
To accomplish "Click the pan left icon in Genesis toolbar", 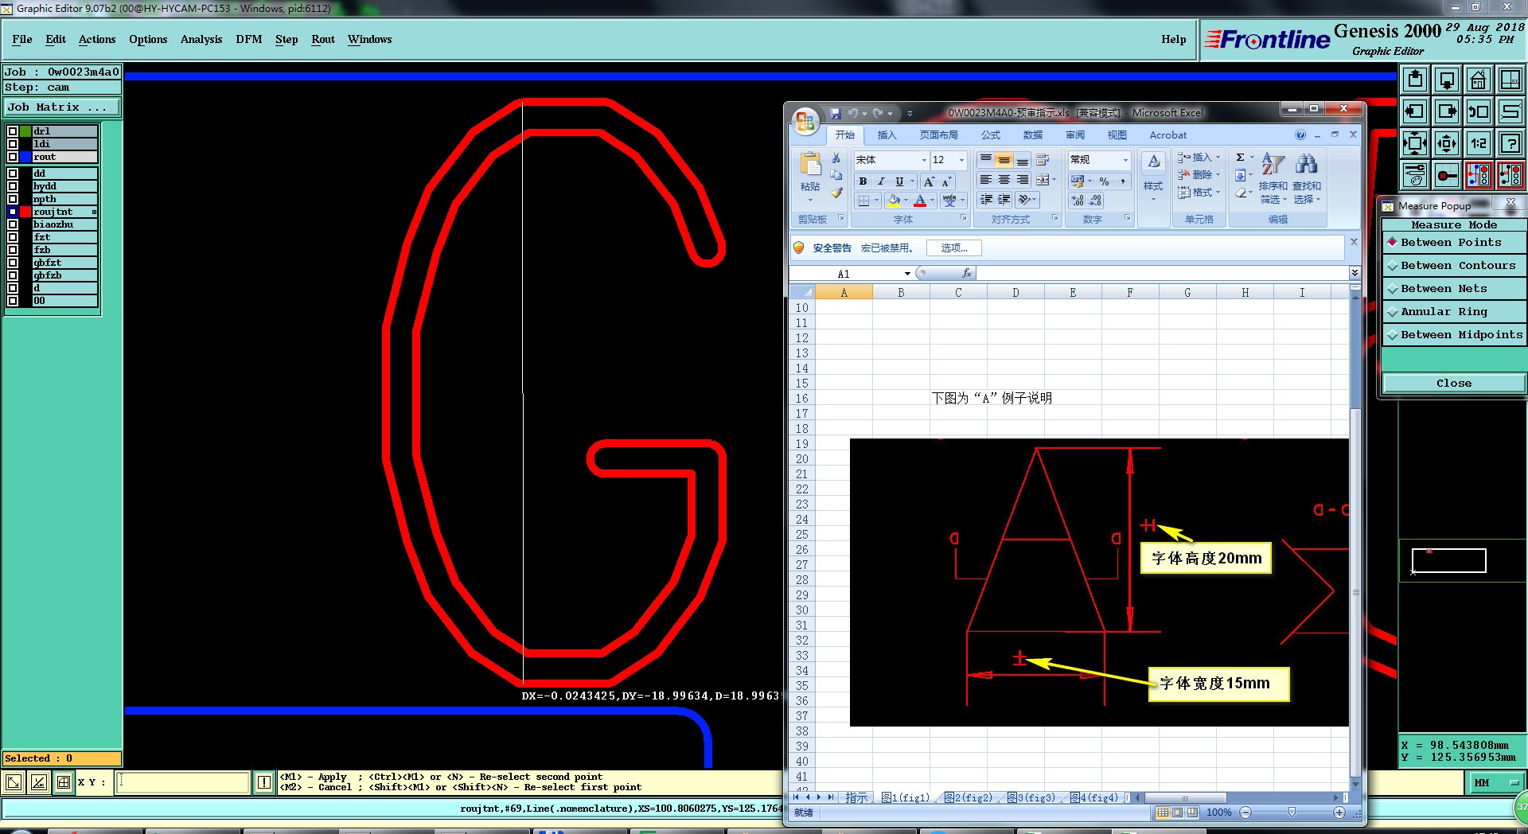I will (x=1415, y=111).
